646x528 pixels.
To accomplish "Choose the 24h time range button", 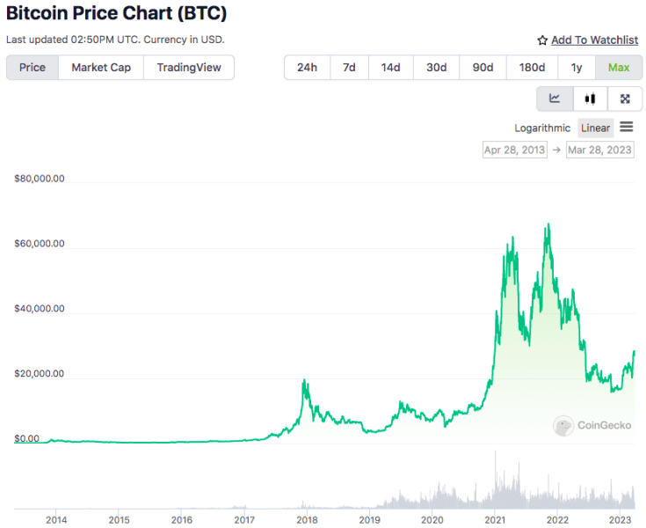I will click(x=307, y=68).
